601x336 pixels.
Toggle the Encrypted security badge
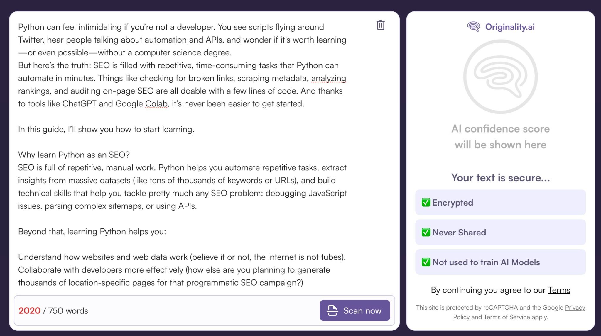(x=500, y=202)
